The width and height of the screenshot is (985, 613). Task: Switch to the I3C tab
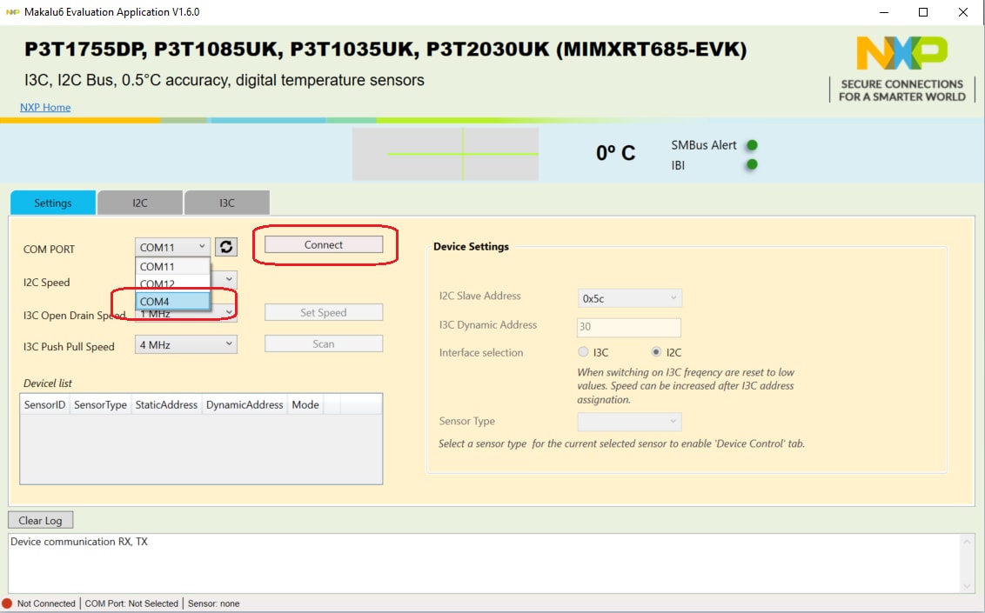226,203
